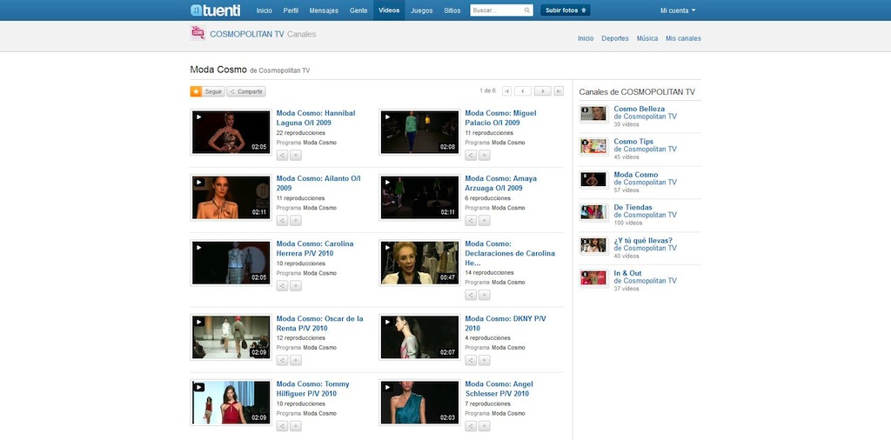Go to last page of videos
This screenshot has width=891, height=440.
click(559, 90)
